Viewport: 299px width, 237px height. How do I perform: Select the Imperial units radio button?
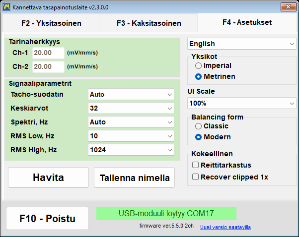click(x=213, y=65)
